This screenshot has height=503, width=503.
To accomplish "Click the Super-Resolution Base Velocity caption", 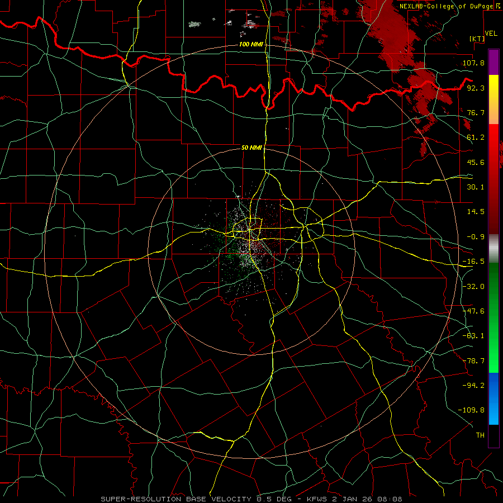I will click(251, 499).
